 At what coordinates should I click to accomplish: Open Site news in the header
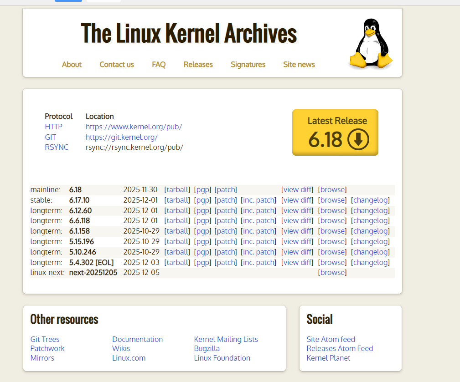299,65
